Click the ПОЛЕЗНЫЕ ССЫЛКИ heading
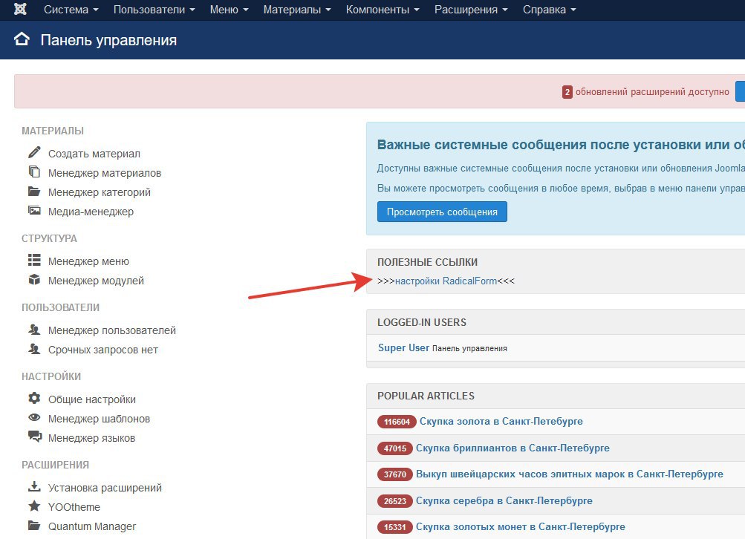This screenshot has height=539, width=745. 427,262
